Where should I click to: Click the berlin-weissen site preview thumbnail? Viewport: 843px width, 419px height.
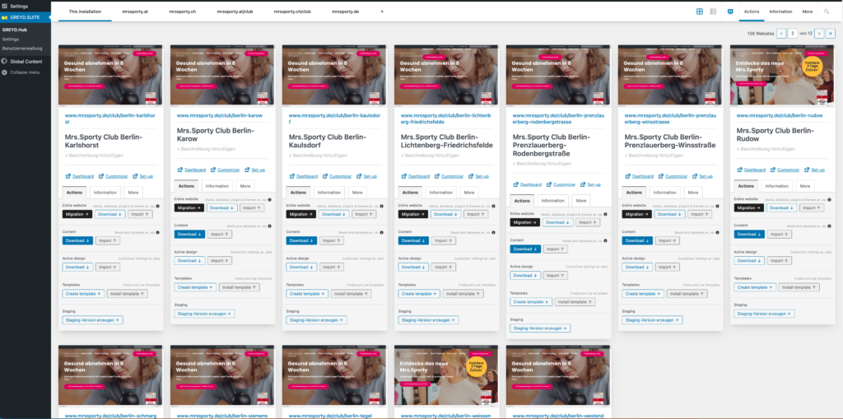click(447, 375)
